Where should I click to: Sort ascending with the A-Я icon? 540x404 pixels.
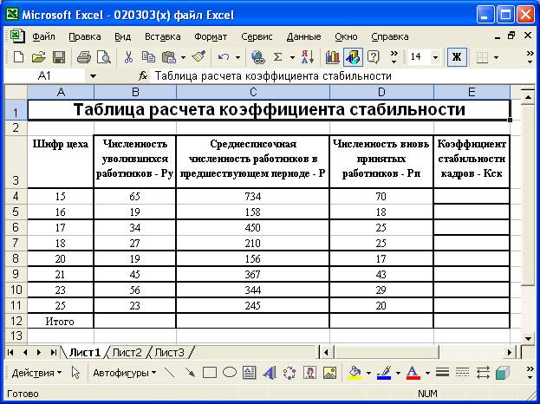[307, 57]
